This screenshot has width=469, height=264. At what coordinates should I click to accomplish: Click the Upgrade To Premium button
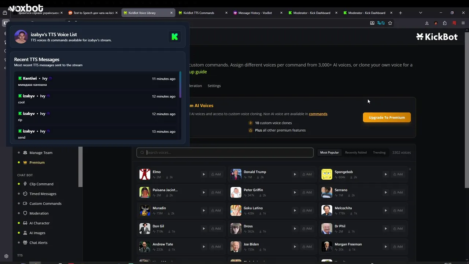[387, 117]
